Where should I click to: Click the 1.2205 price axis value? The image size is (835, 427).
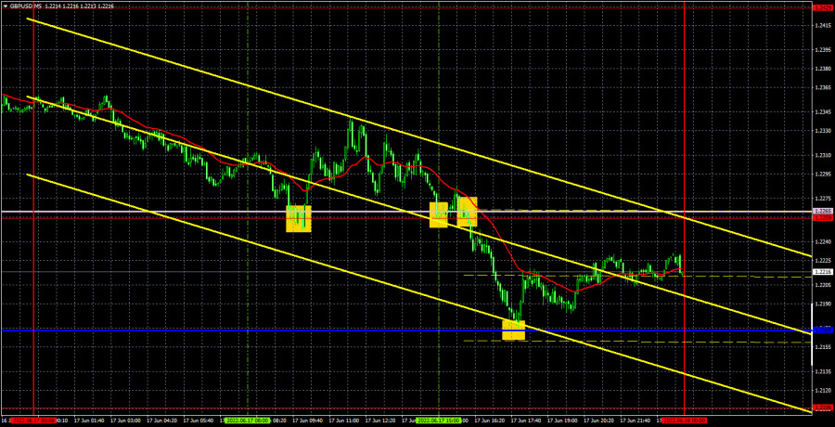[822, 285]
